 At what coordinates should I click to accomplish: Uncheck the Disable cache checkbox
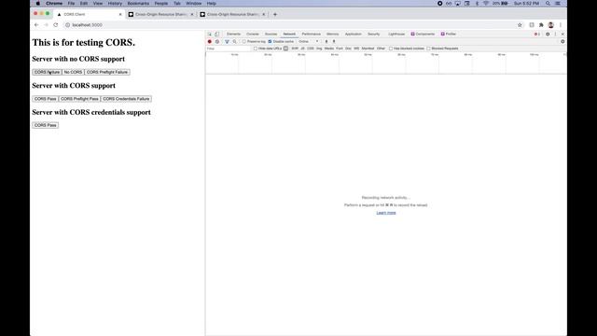point(270,41)
